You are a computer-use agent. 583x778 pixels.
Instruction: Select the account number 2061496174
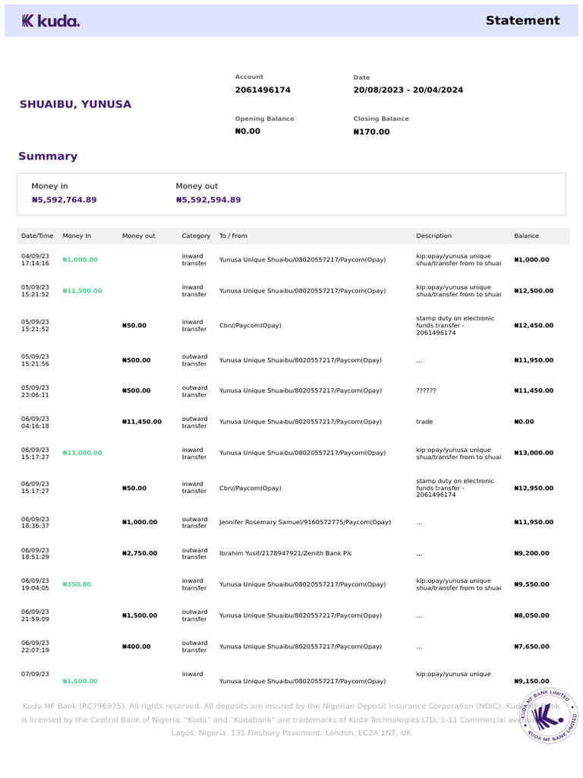coord(263,90)
